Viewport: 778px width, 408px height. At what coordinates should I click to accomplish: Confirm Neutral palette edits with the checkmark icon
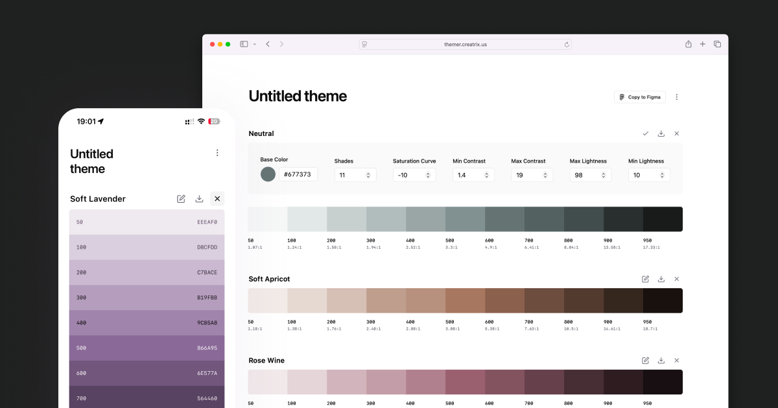tap(646, 133)
